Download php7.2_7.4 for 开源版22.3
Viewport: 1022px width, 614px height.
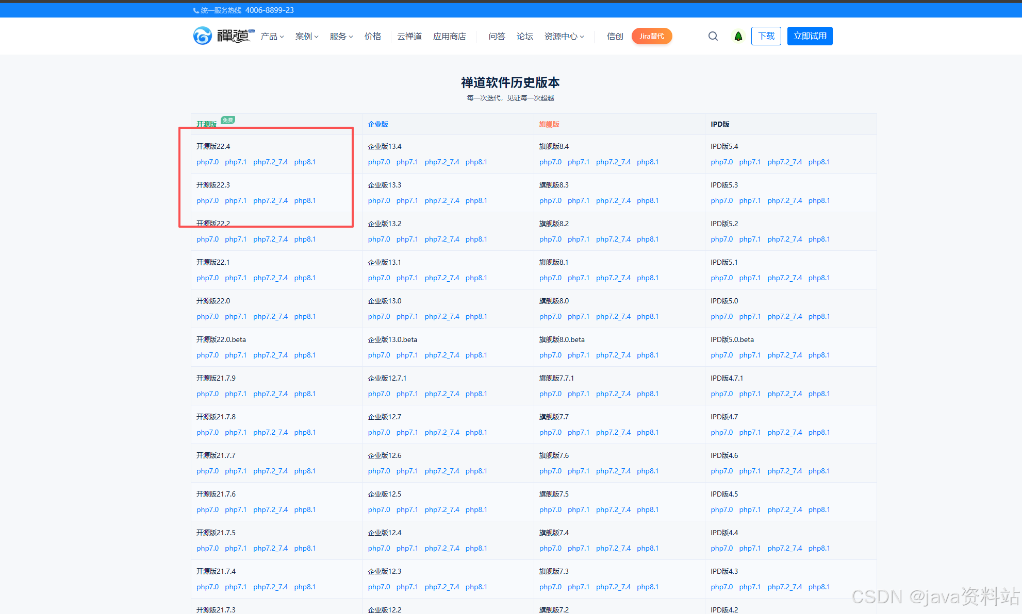(x=270, y=200)
